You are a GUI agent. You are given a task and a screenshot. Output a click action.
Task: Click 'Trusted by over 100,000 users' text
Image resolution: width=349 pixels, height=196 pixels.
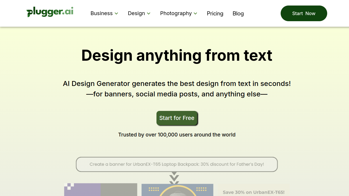tap(177, 135)
